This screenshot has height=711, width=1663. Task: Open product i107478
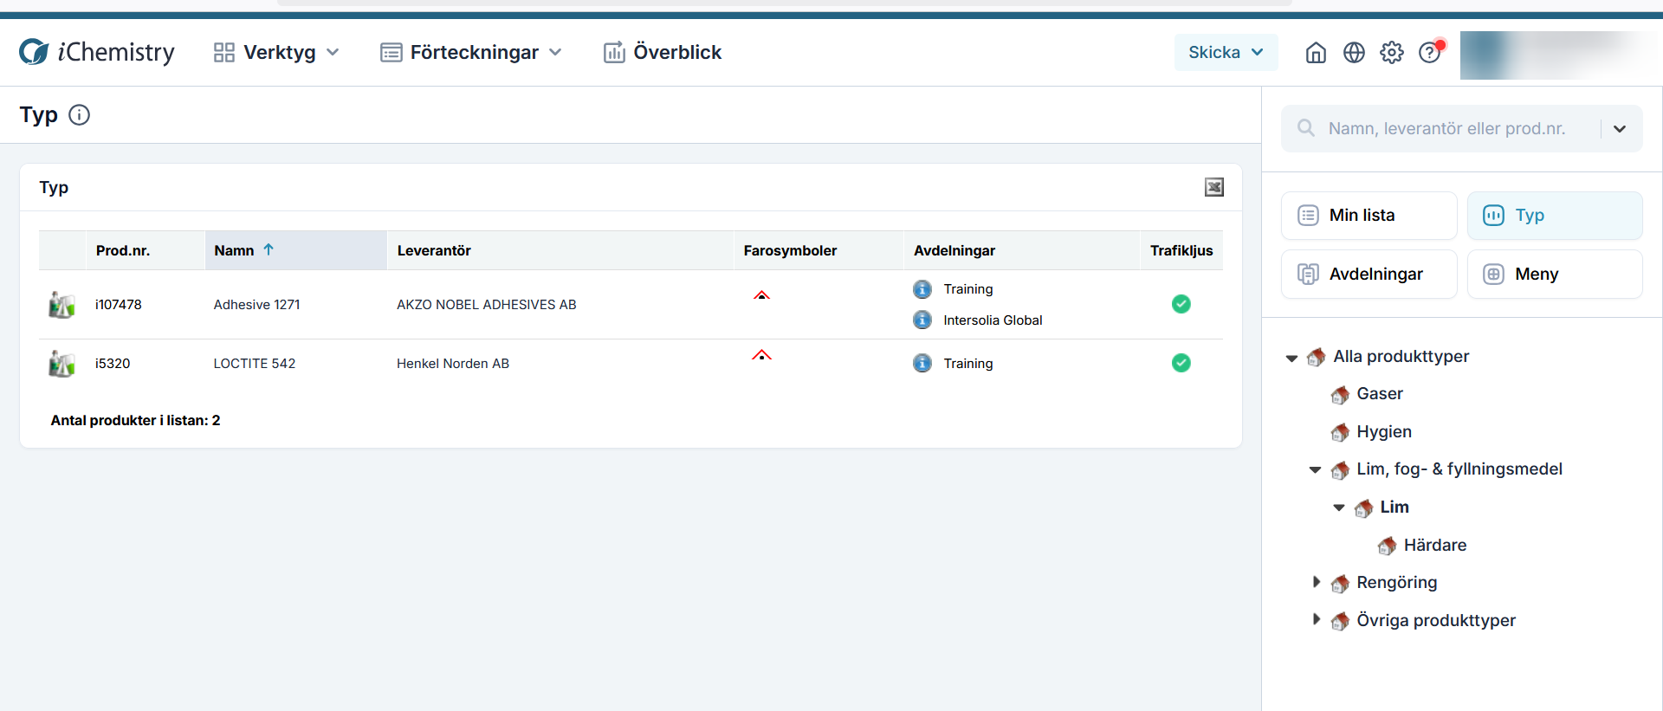[x=119, y=305]
